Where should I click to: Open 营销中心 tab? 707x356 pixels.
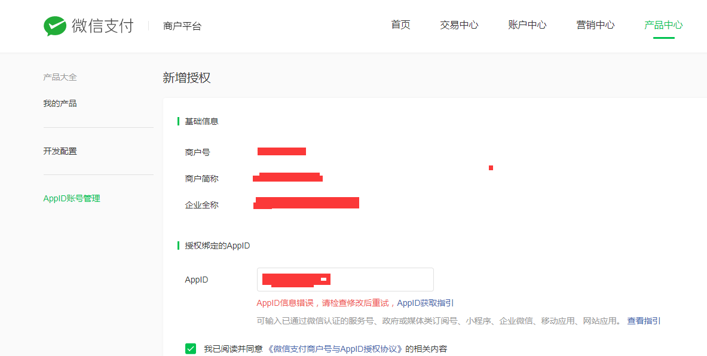click(595, 24)
